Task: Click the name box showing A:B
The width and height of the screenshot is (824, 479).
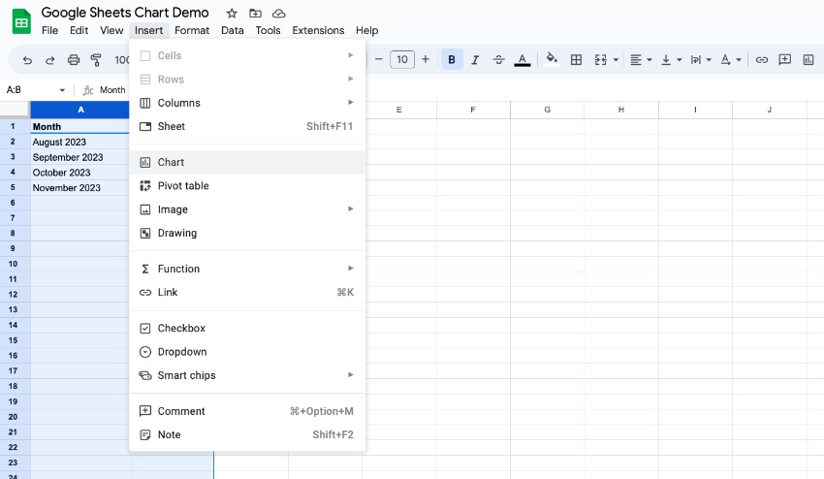Action: (x=30, y=90)
